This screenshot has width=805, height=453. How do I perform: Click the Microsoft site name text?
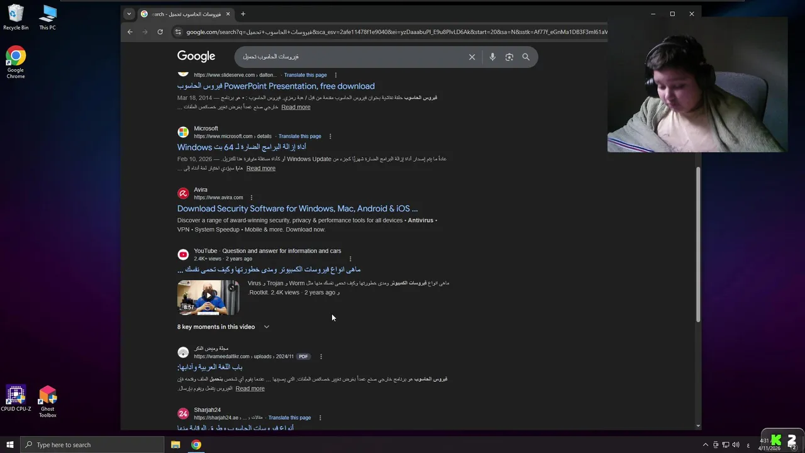(206, 128)
